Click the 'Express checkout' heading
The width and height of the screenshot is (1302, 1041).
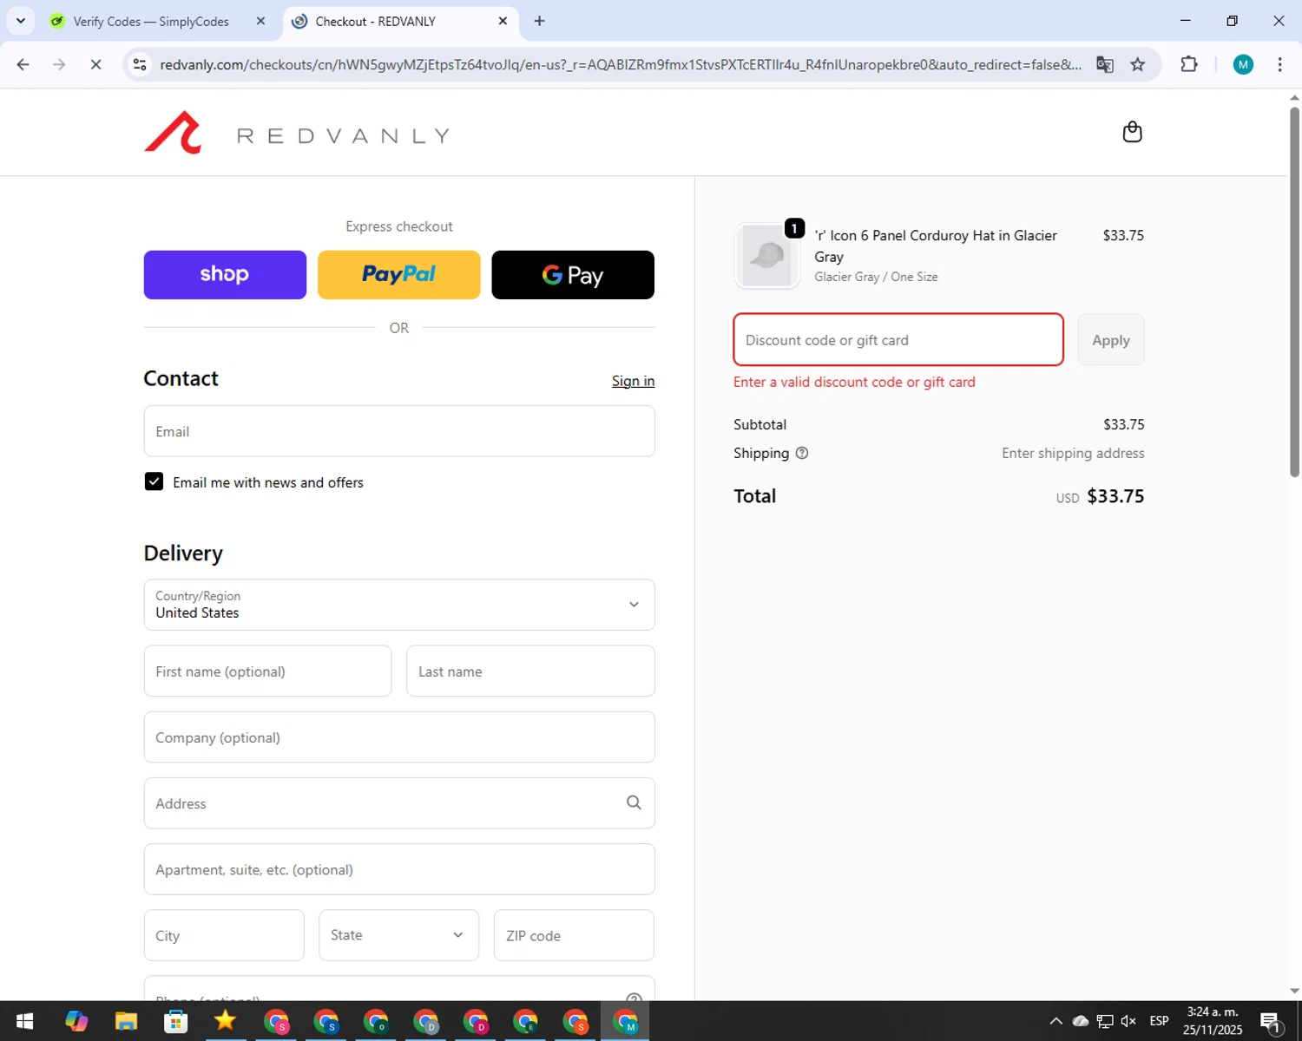pos(399,226)
